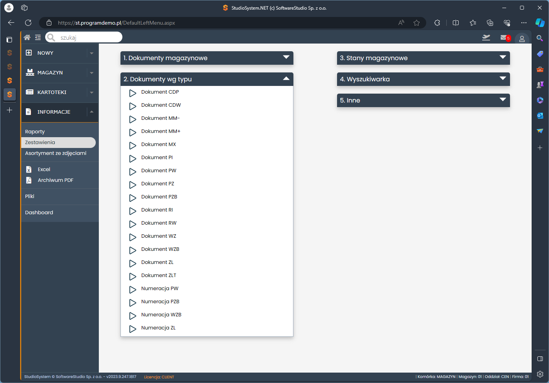Image resolution: width=549 pixels, height=383 pixels.
Task: Open the user account icon in header
Action: tap(522, 39)
